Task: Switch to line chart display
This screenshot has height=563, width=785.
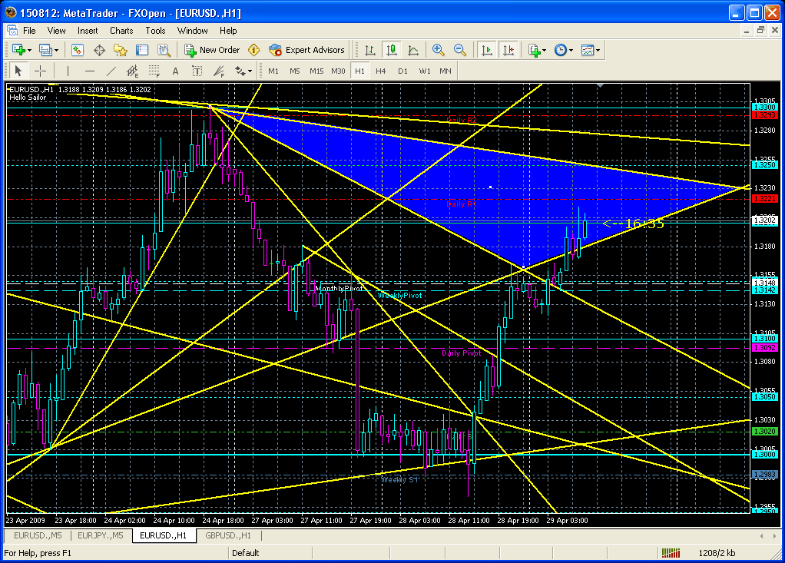Action: pos(413,50)
